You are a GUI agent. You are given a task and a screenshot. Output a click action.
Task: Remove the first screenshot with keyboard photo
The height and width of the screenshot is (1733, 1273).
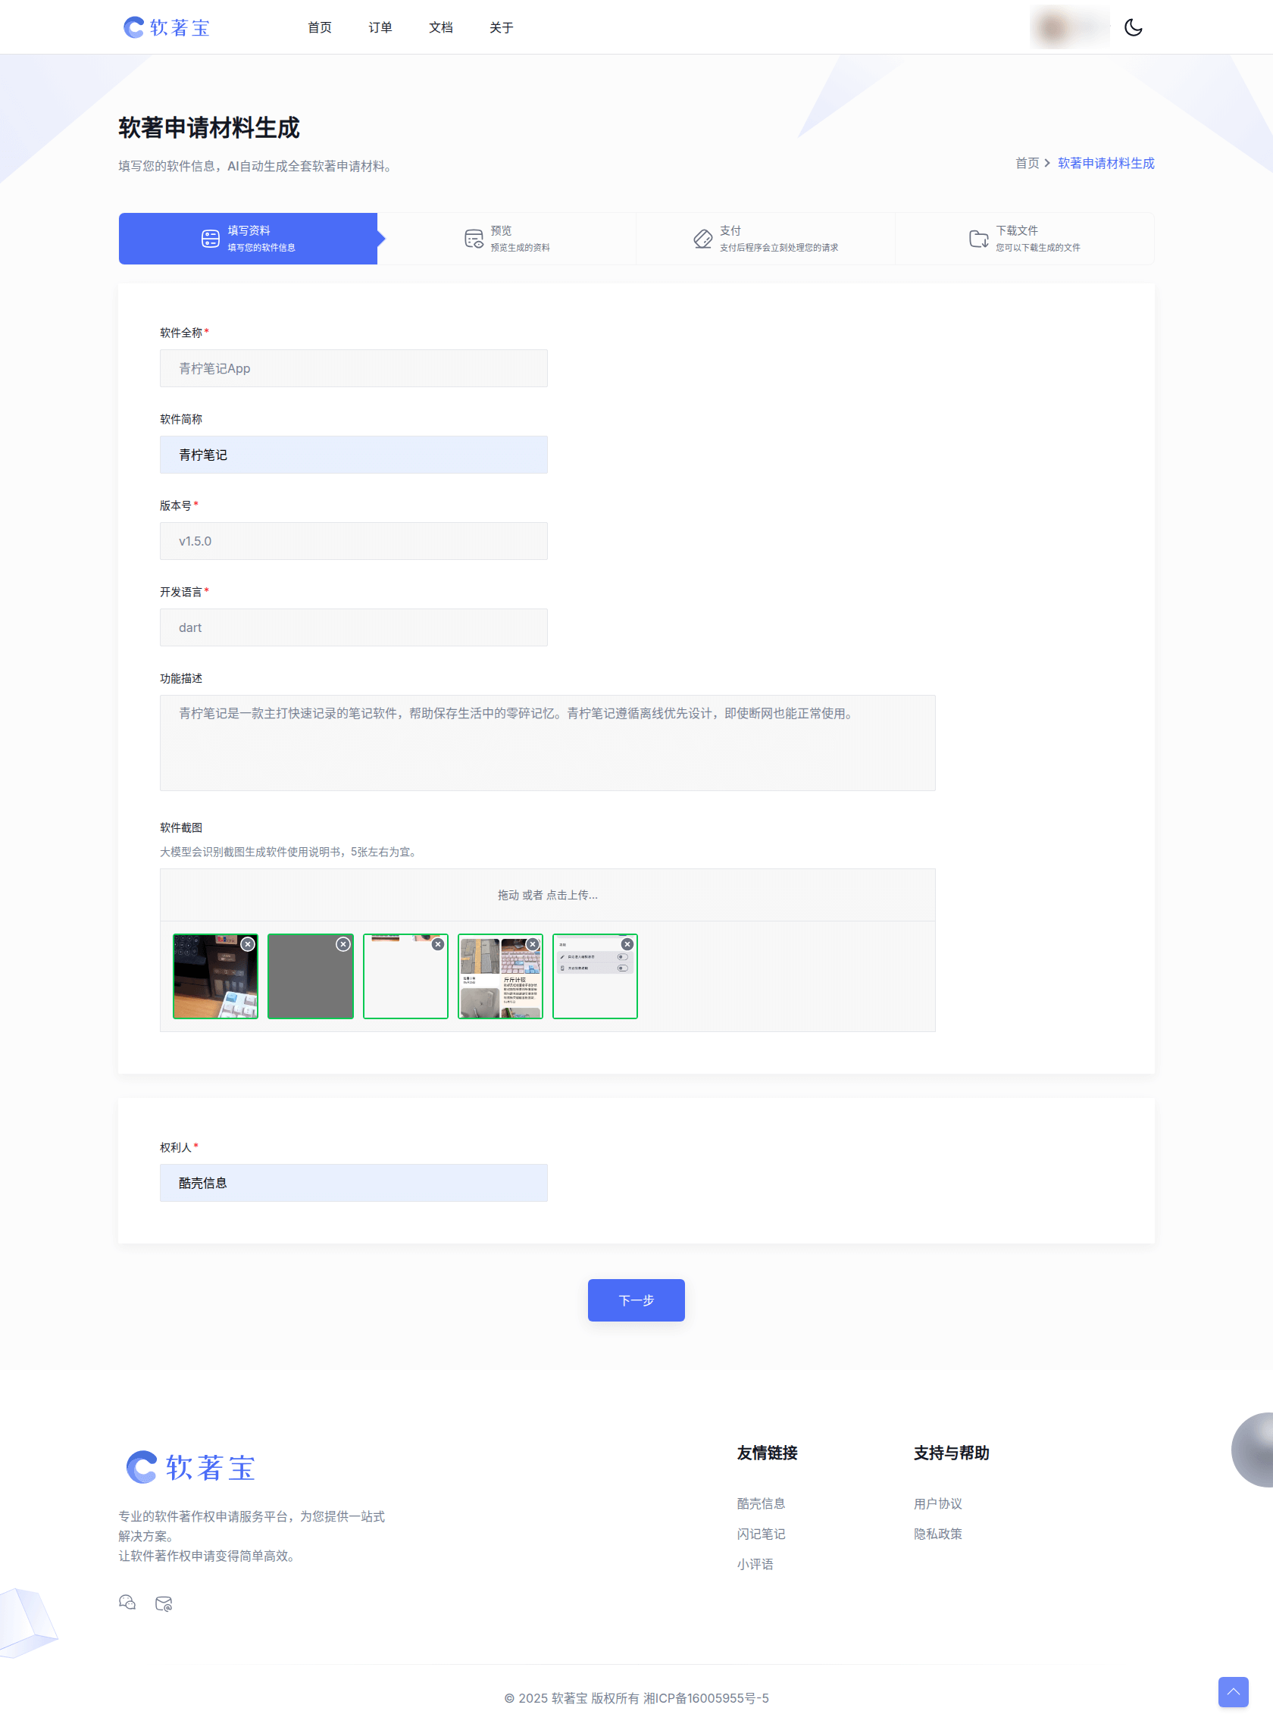(248, 944)
